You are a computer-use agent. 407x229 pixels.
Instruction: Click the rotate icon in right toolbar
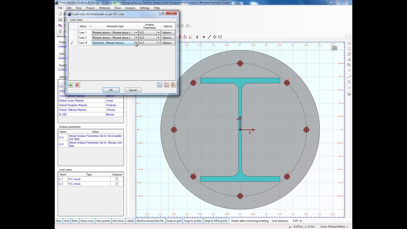(349, 54)
